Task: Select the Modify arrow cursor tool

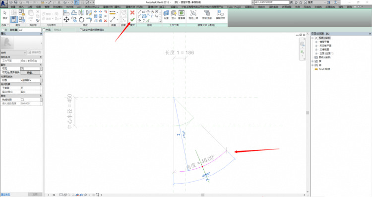Action: point(5,15)
